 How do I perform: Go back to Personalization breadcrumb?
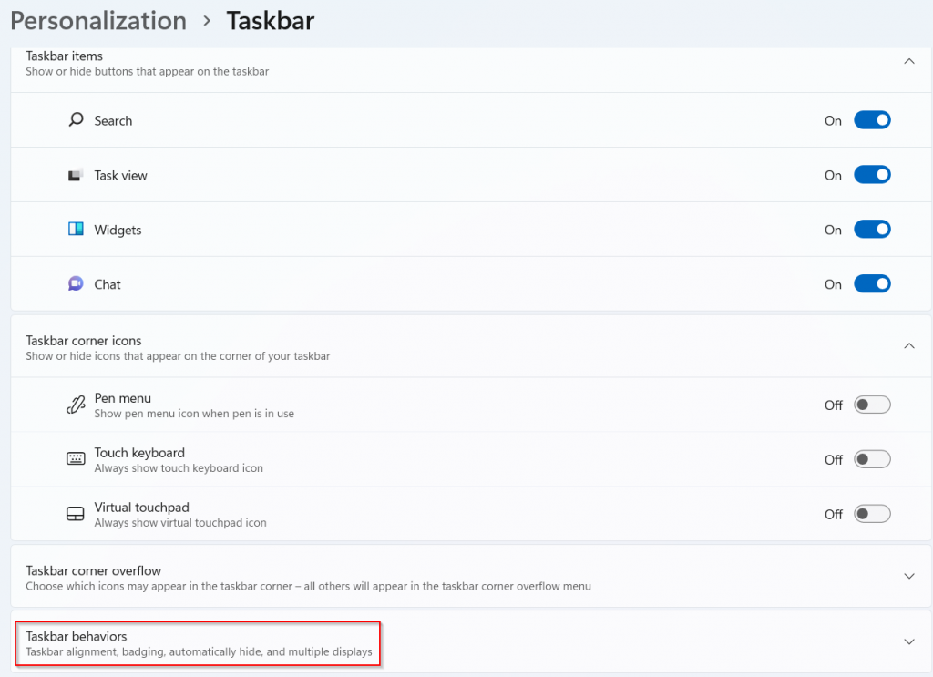(98, 22)
